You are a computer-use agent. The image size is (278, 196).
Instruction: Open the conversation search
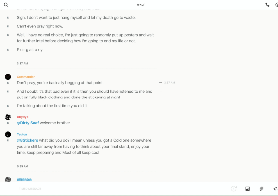point(6,5)
